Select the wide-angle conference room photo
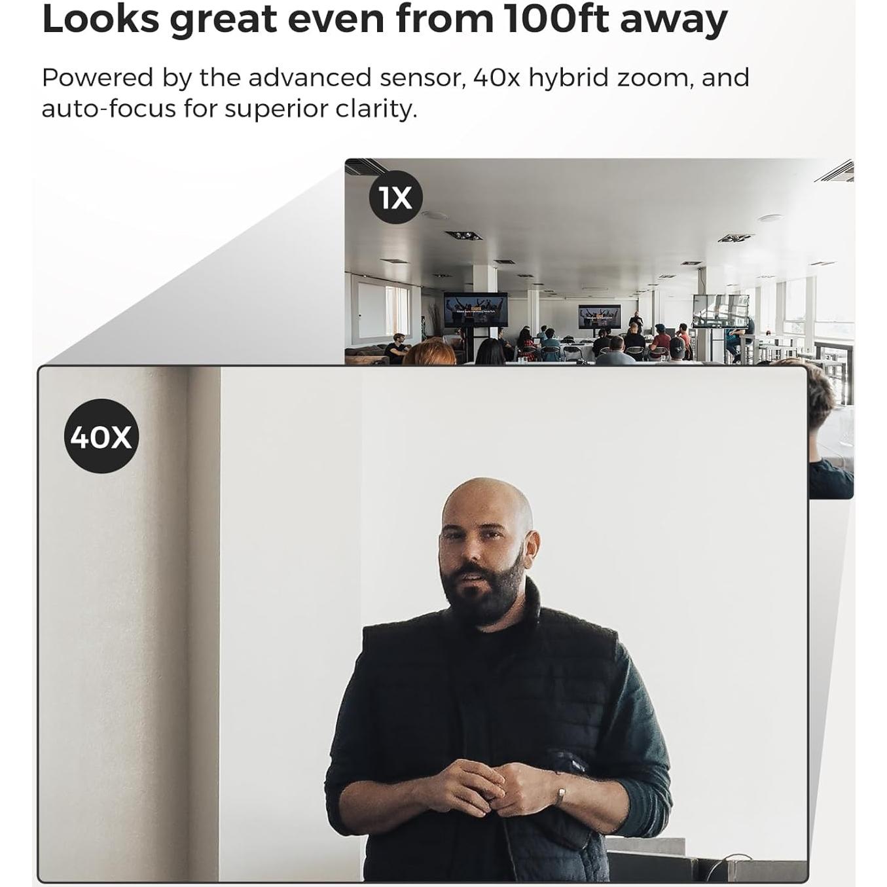Screen dimensions: 887x887 tap(599, 262)
